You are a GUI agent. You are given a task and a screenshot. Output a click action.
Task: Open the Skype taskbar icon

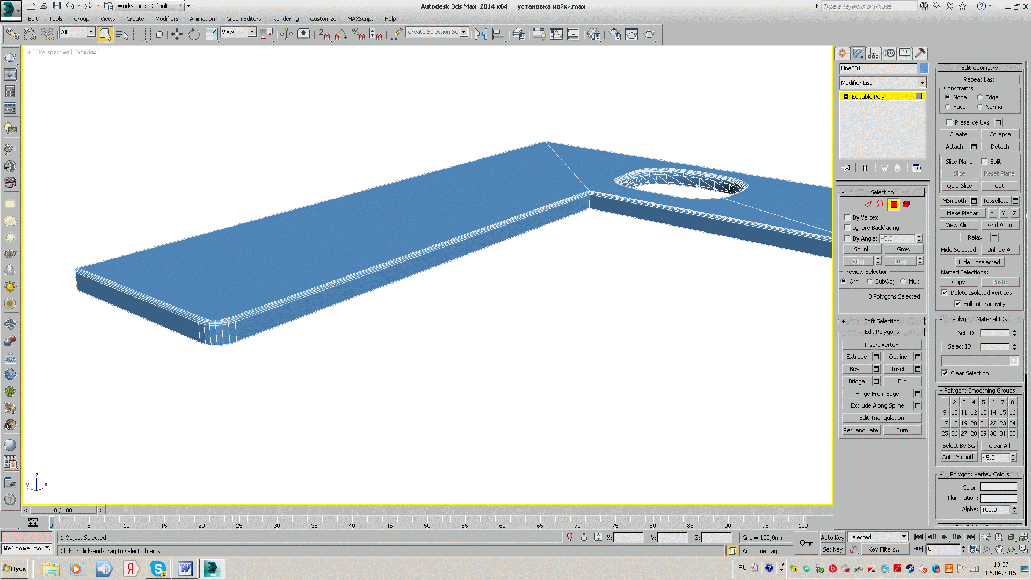point(158,569)
